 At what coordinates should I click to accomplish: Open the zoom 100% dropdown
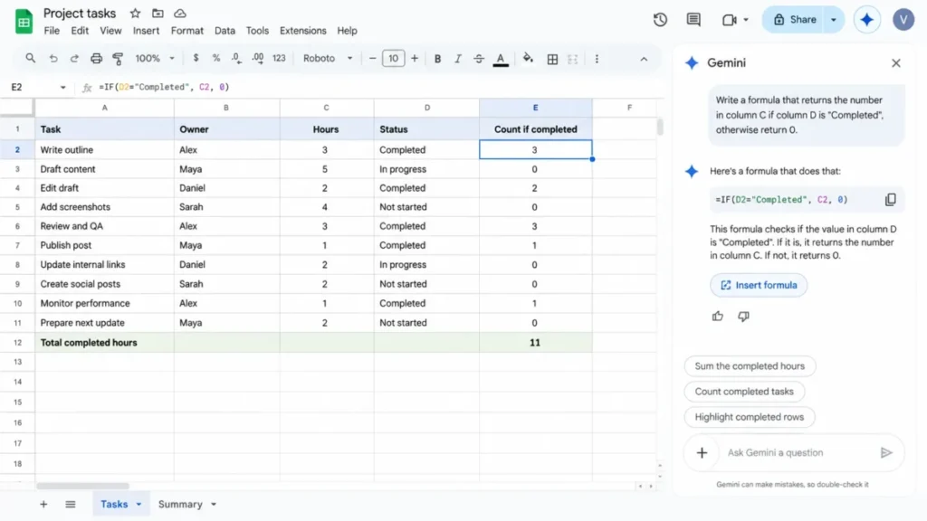pyautogui.click(x=155, y=58)
